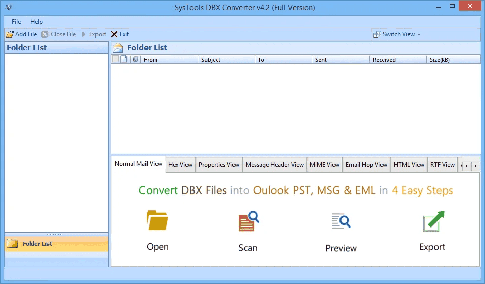Click the Add File toolbar button

tap(21, 34)
